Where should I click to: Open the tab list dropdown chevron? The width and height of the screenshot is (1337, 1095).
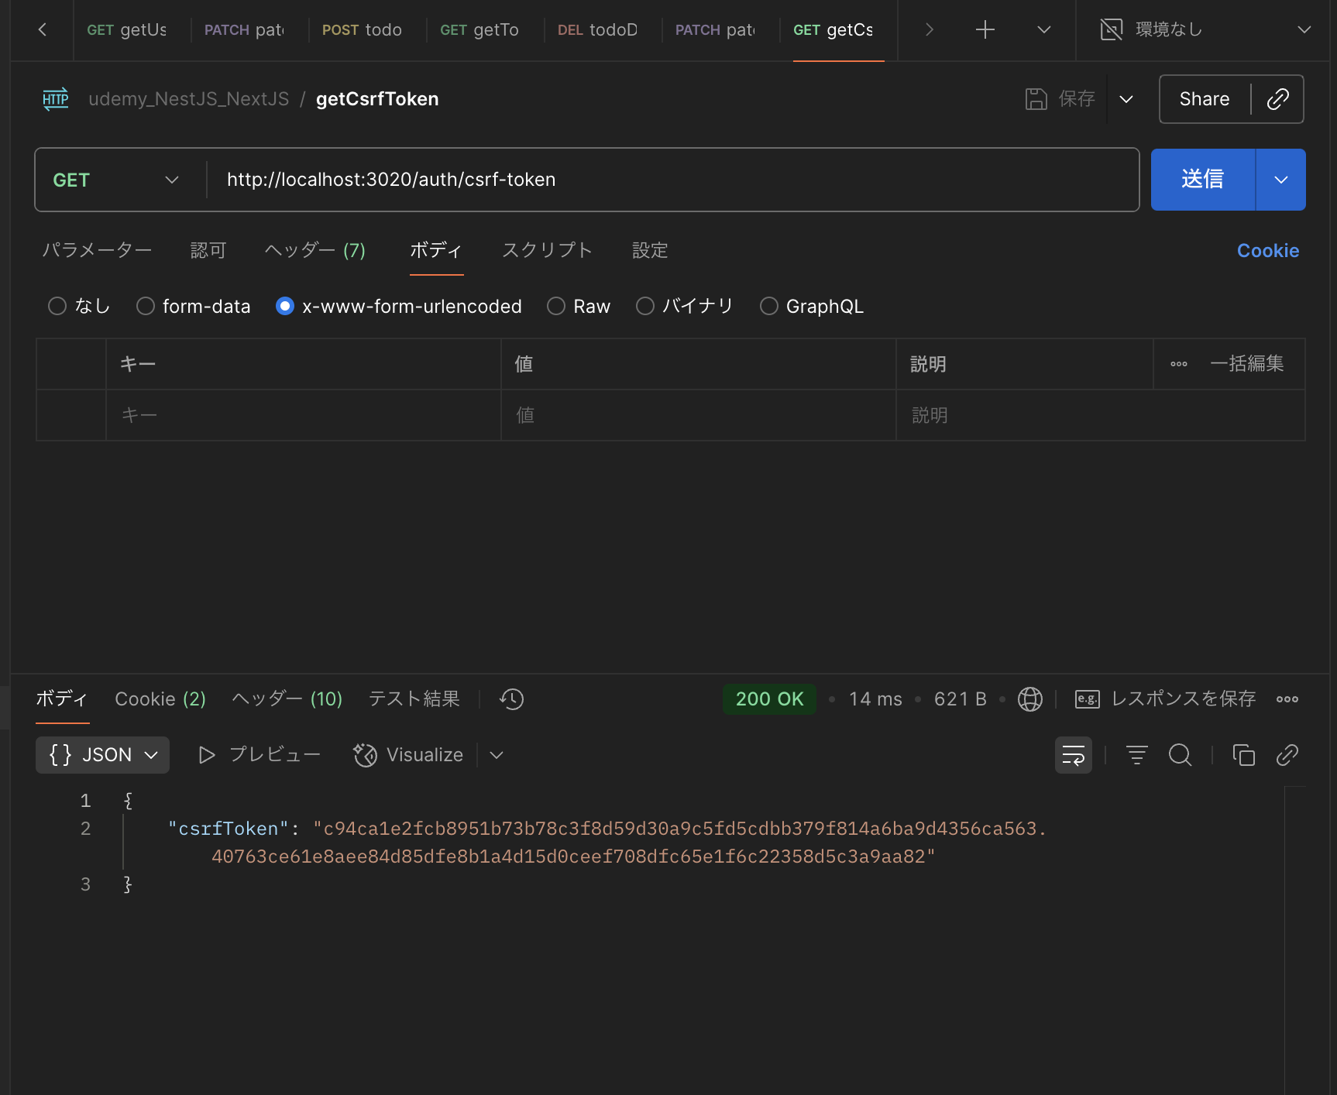[x=1043, y=29]
